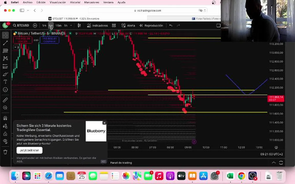Open the Marcadores menu
Viewport: 295px width, 184px height.
click(92, 2)
